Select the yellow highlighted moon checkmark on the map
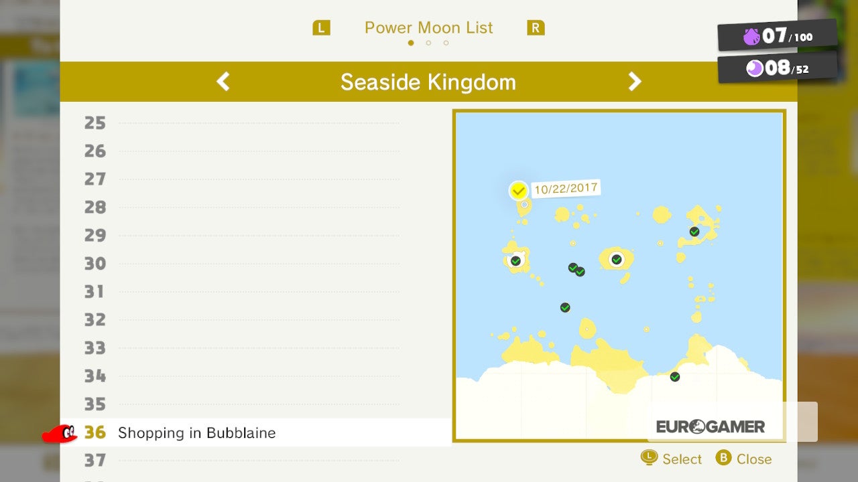This screenshot has height=482, width=858. tap(518, 191)
